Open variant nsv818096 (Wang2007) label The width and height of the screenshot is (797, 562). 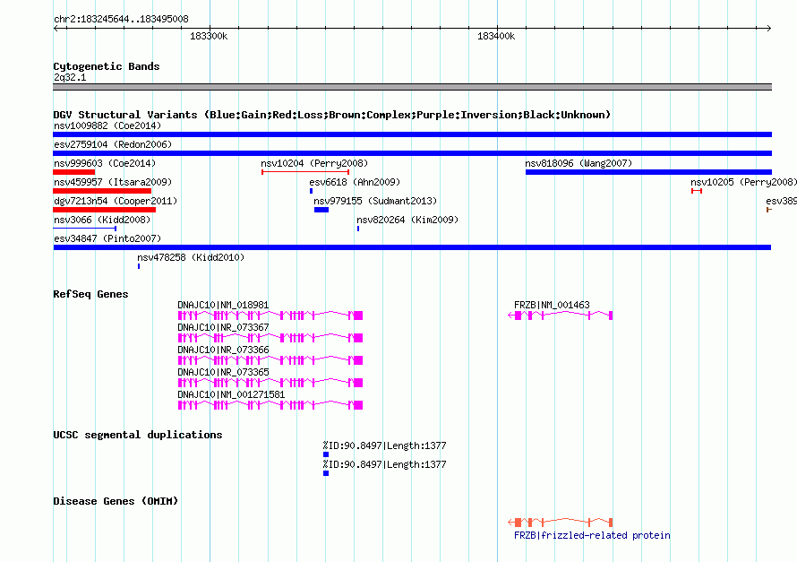pos(578,163)
